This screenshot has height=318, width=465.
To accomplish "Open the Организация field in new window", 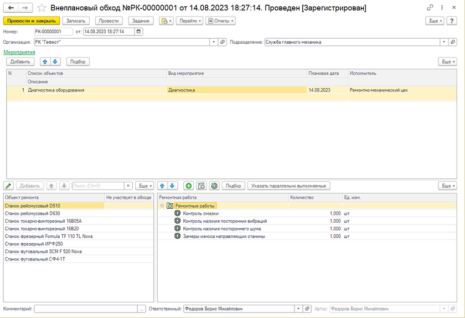I will point(223,42).
